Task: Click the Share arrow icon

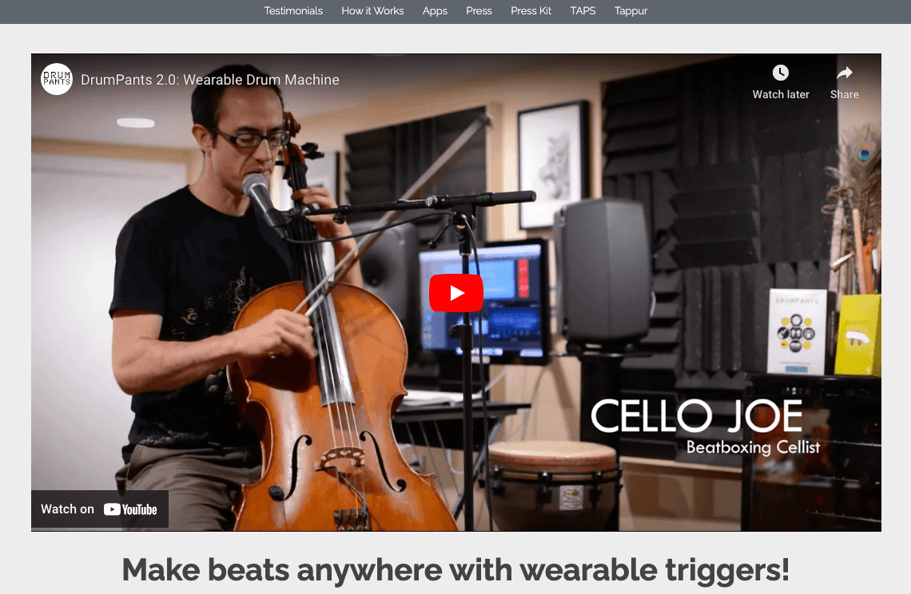Action: click(x=844, y=73)
